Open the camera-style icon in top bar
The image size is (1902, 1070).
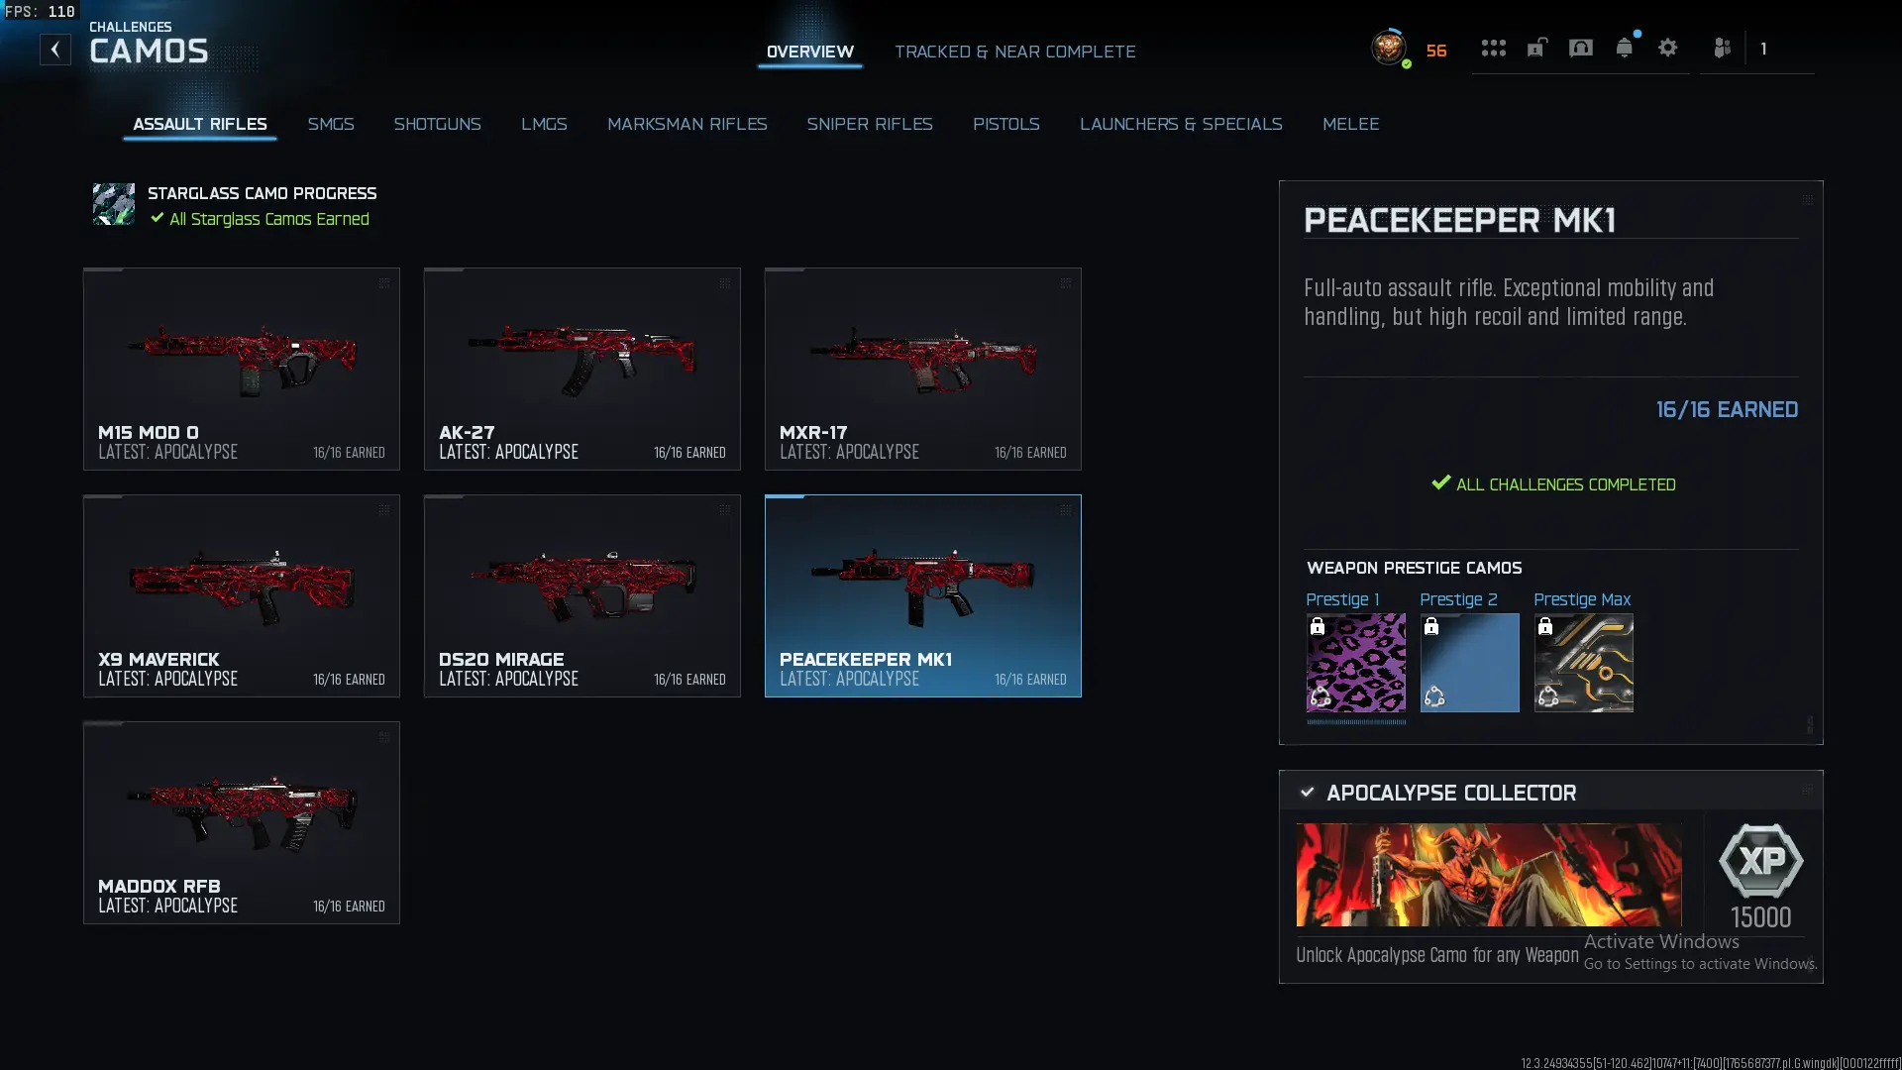[x=1581, y=48]
